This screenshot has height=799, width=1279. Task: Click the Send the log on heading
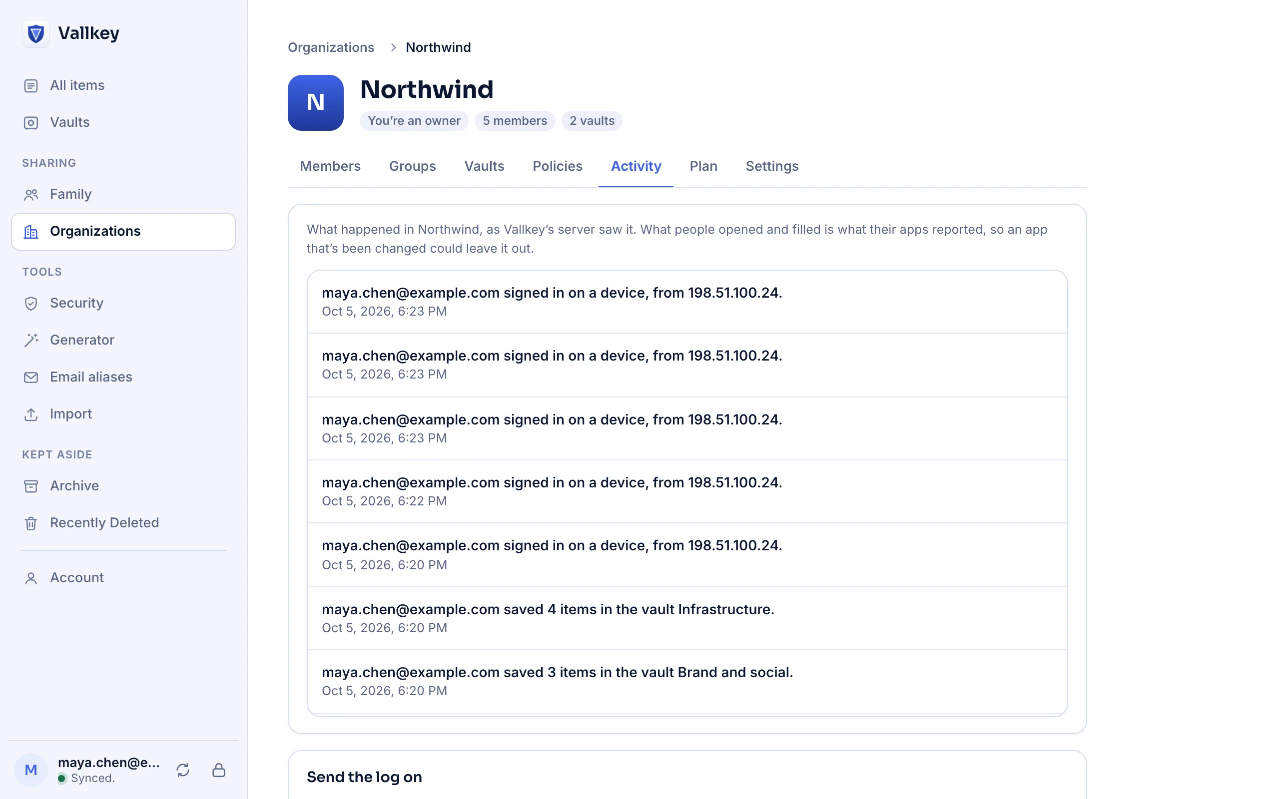click(364, 777)
